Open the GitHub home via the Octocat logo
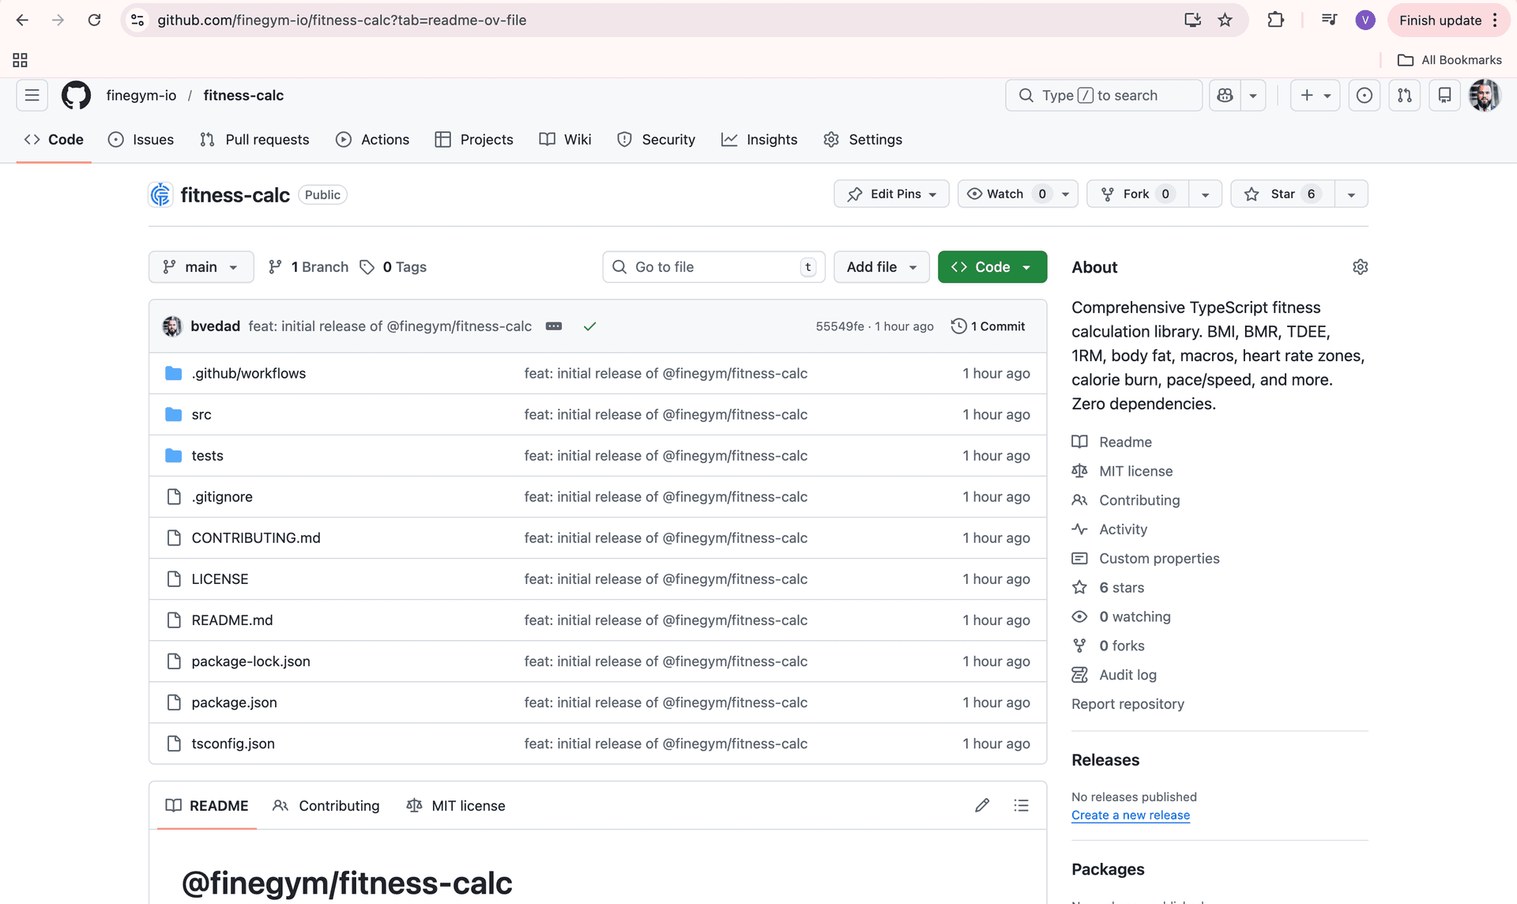Image resolution: width=1517 pixels, height=904 pixels. click(76, 95)
